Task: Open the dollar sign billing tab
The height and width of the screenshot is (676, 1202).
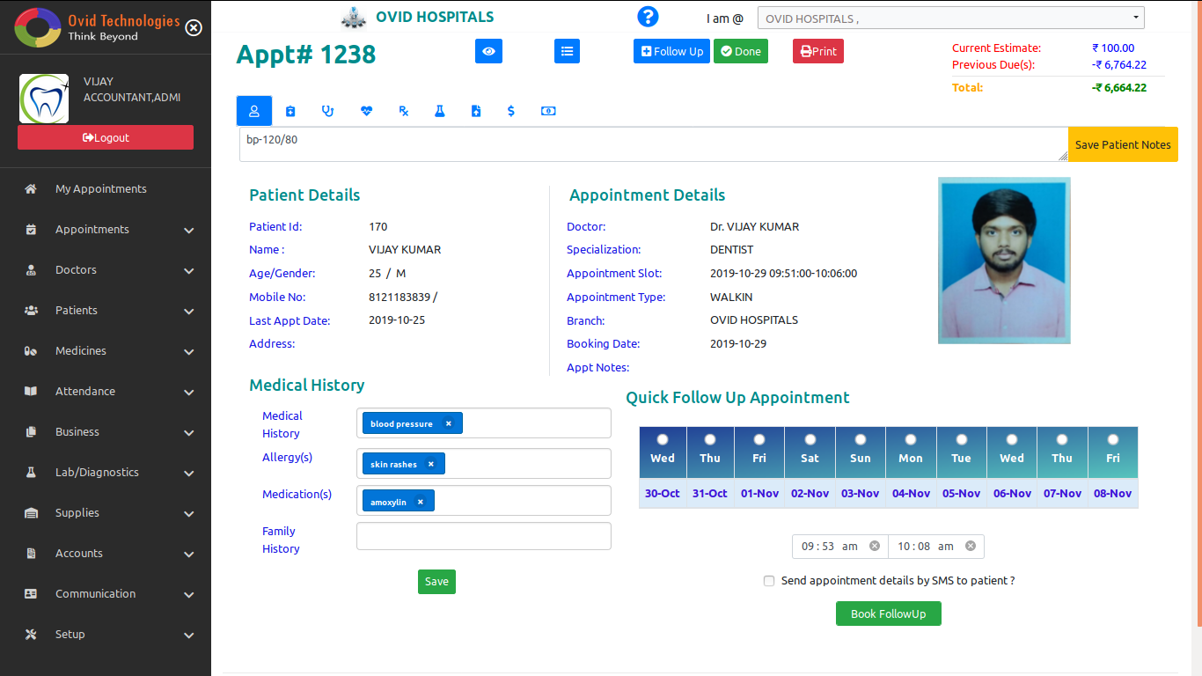Action: coord(511,111)
